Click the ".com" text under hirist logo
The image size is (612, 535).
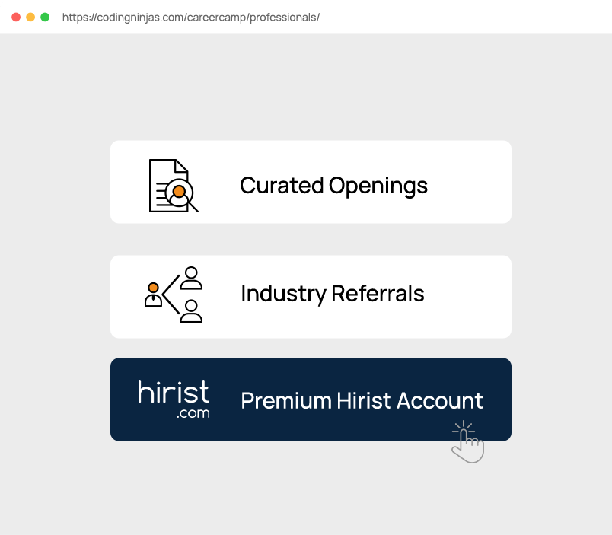pyautogui.click(x=193, y=413)
